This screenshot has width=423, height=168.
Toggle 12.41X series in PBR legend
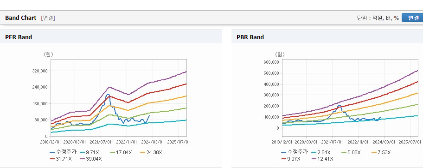[322, 159]
